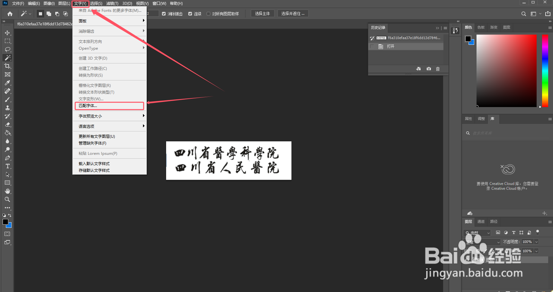Image resolution: width=553 pixels, height=292 pixels.
Task: Open the 不透明度 percentage dropdown
Action: [536, 242]
